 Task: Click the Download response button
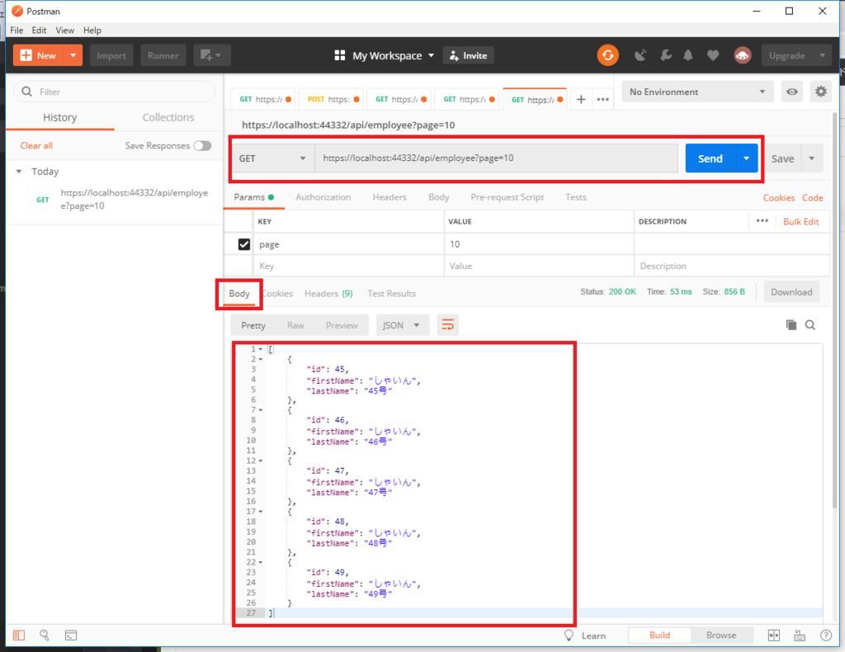791,292
